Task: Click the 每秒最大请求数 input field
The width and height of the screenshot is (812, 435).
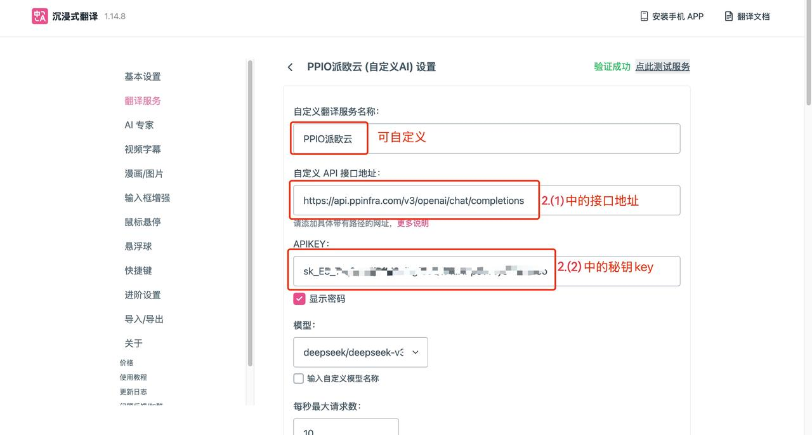Action: tap(346, 427)
